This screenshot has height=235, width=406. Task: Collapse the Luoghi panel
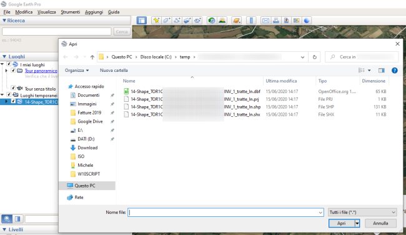(4, 56)
